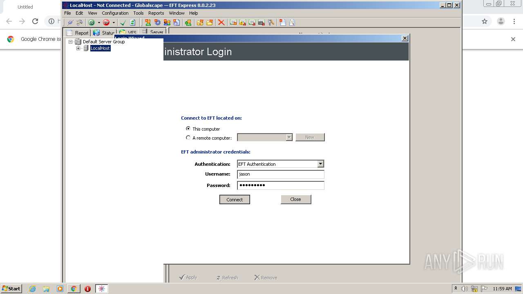This screenshot has height=294, width=523.
Task: Switch to the Status tab
Action: tap(104, 33)
